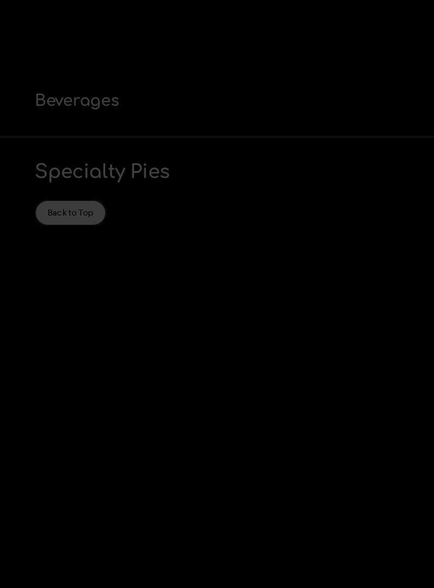Choose Specialty Pies from the menu sections
The image size is (434, 588).
(103, 172)
